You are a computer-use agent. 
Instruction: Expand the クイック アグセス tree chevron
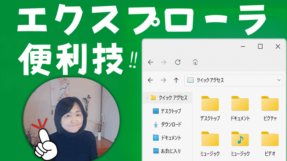click(147, 98)
